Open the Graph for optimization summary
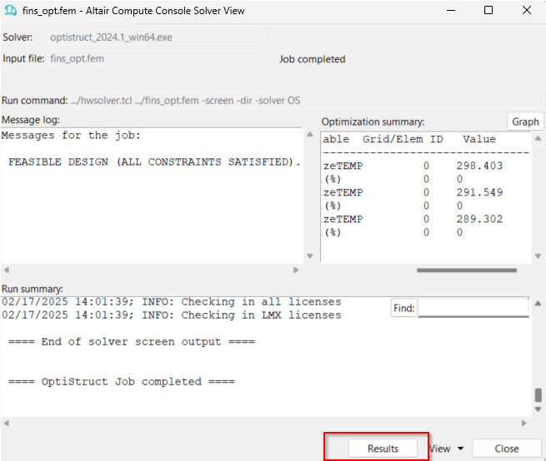546x461 pixels. pyautogui.click(x=525, y=121)
